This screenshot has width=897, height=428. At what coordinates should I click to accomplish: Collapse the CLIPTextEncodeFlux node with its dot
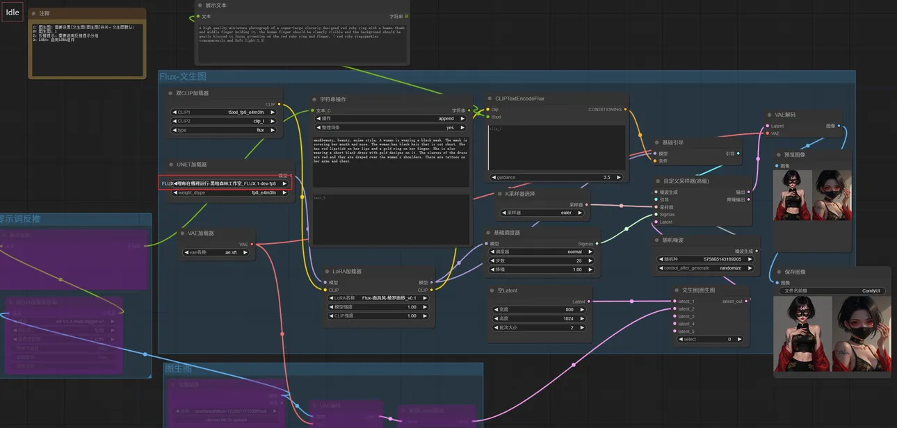[489, 99]
